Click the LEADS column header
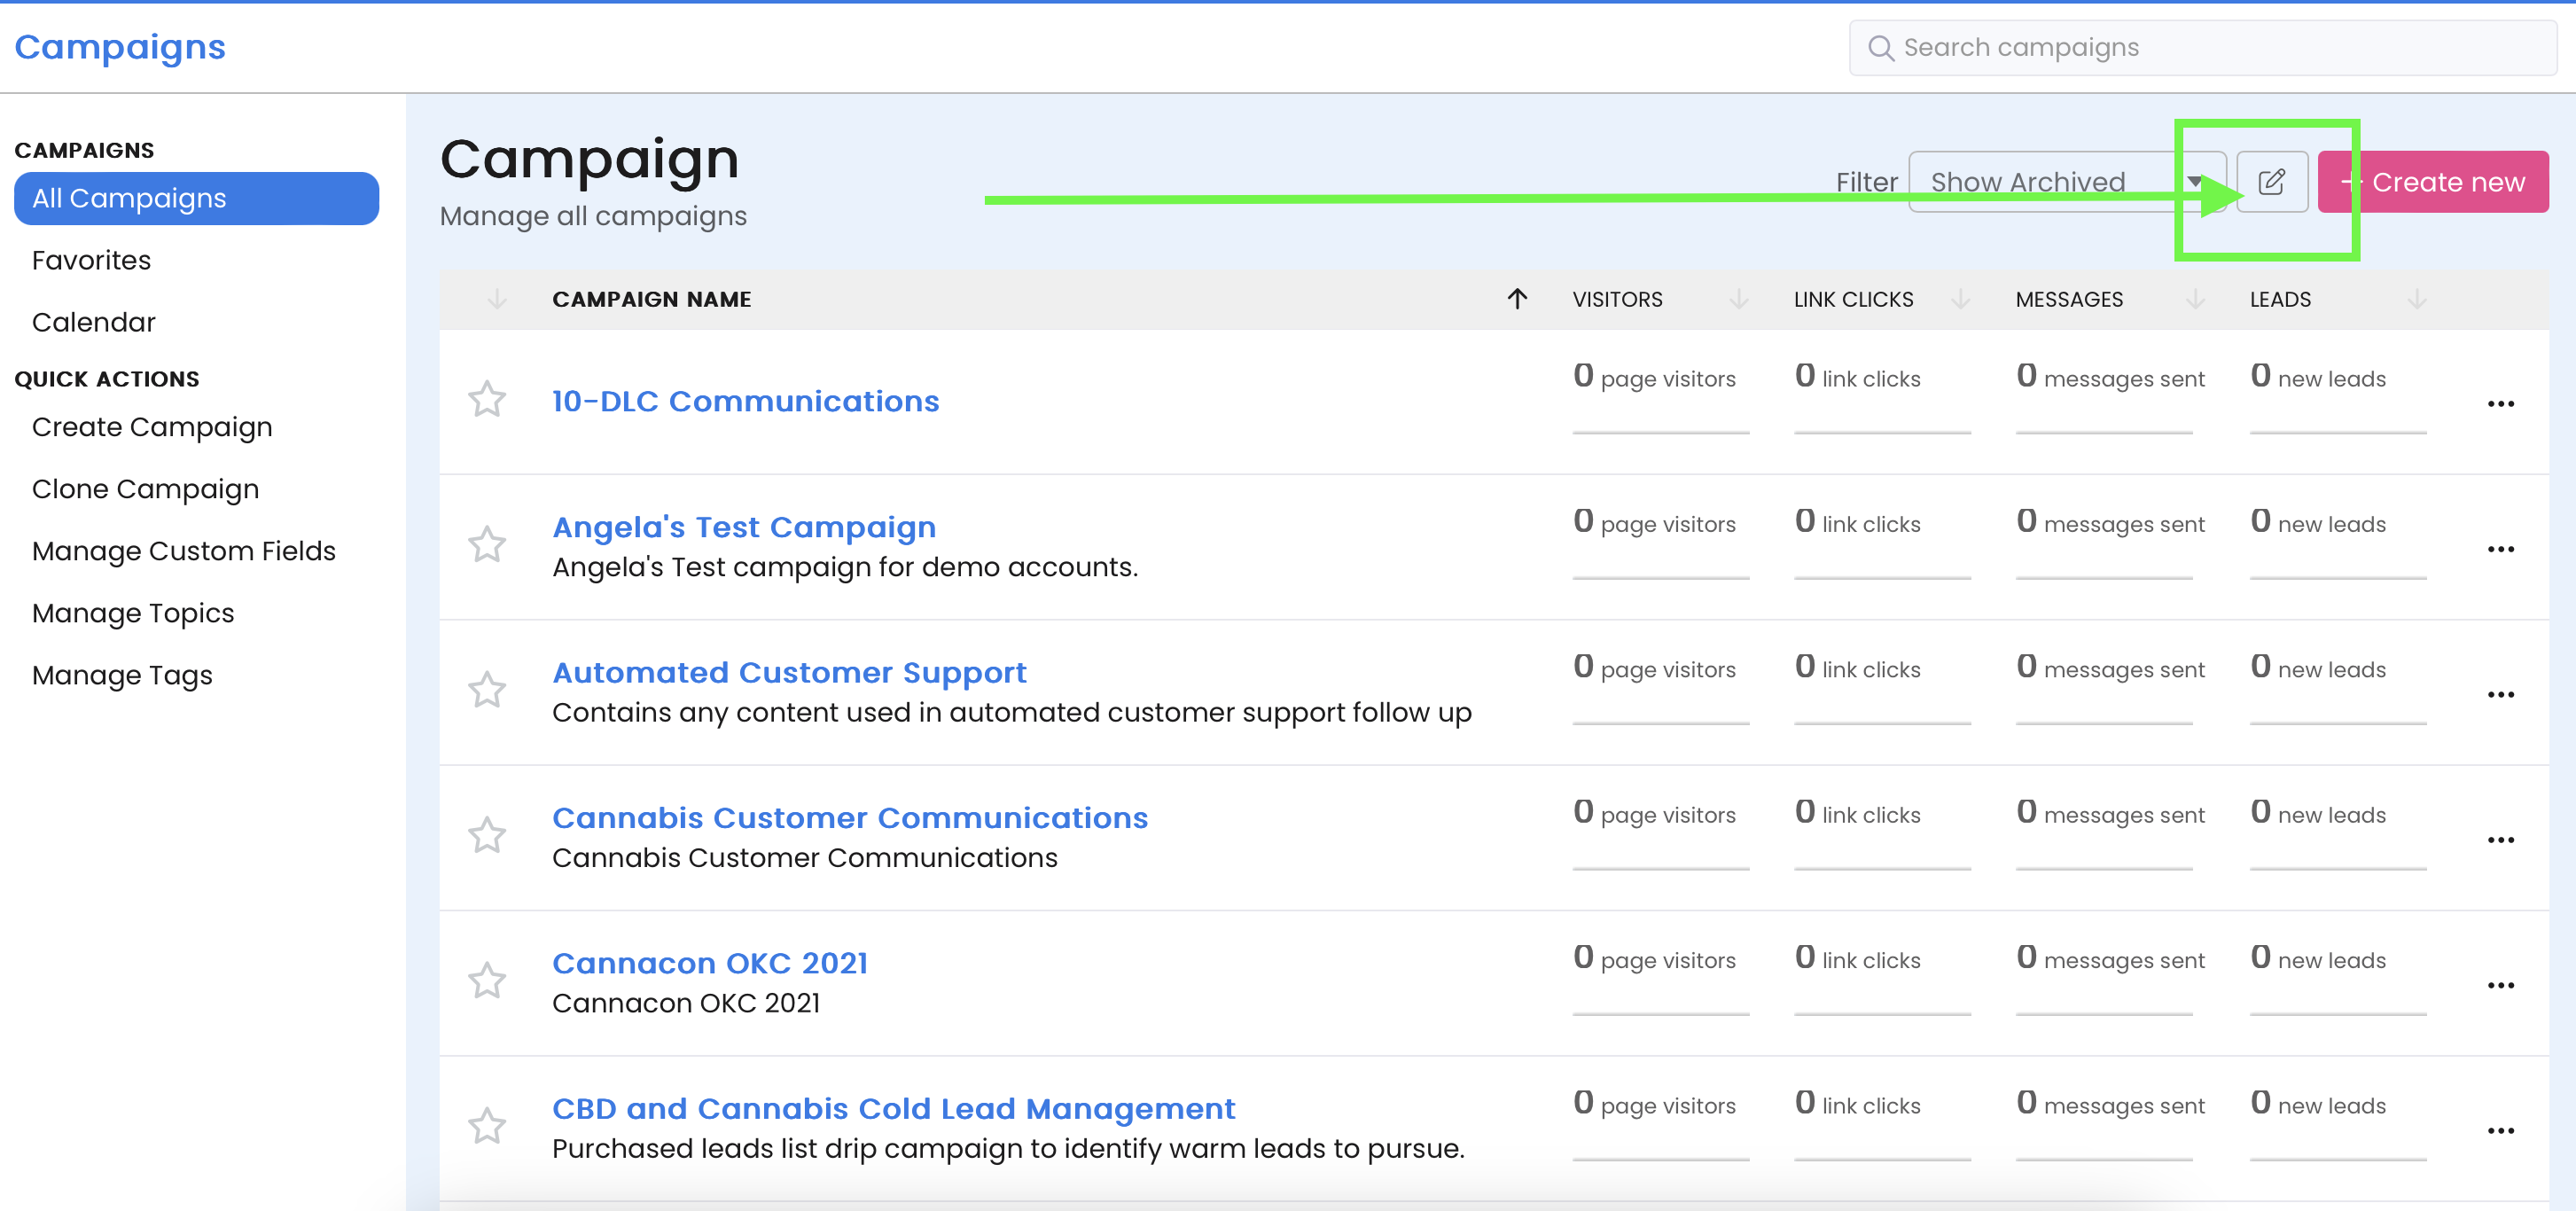 (2280, 299)
